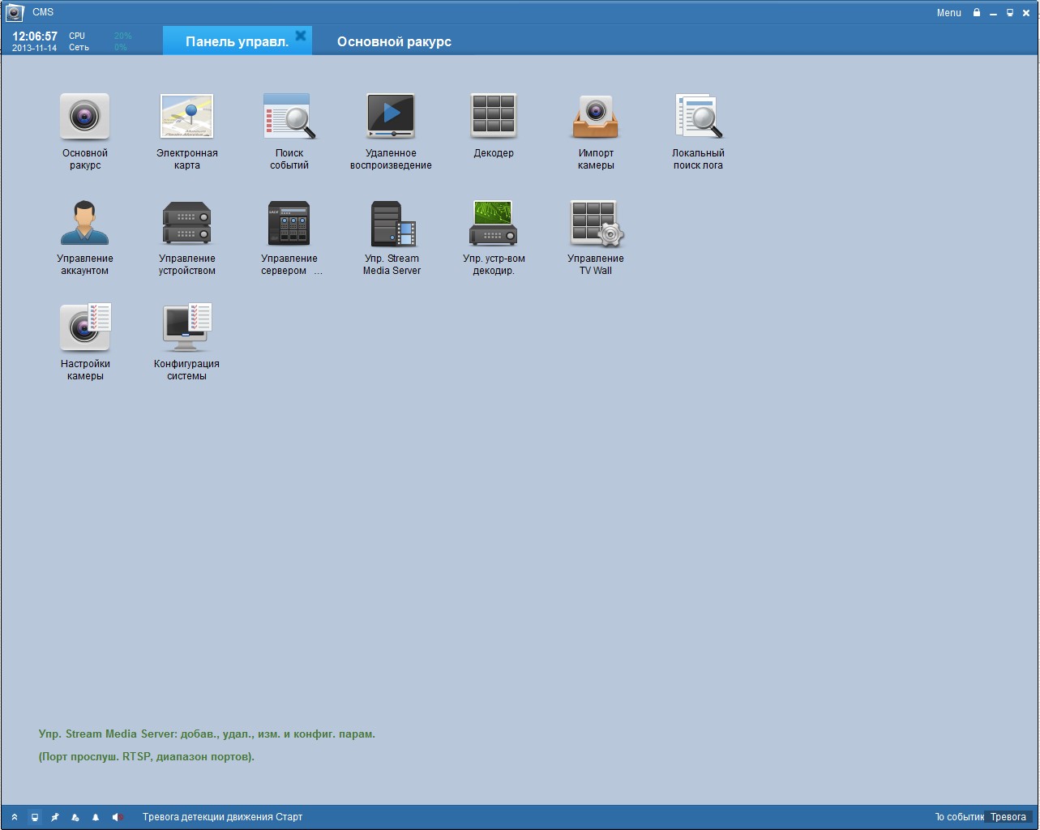Open Удаленное воспроизведение playback
The image size is (1040, 830).
391,116
